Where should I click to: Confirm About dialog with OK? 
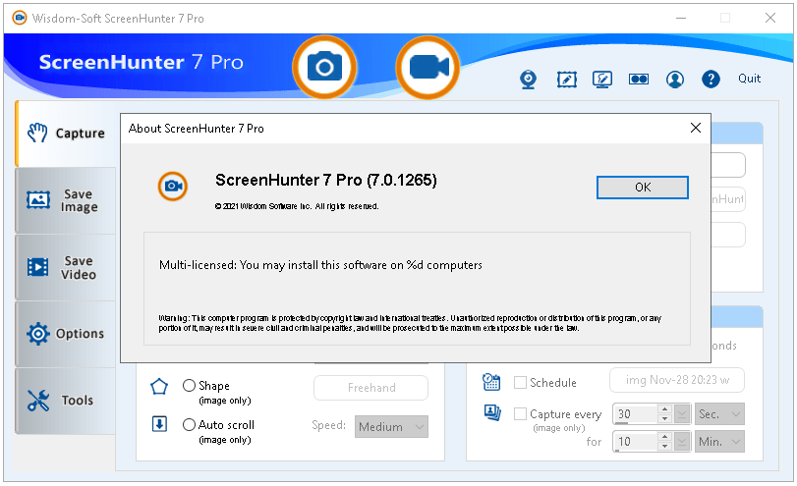pos(643,188)
